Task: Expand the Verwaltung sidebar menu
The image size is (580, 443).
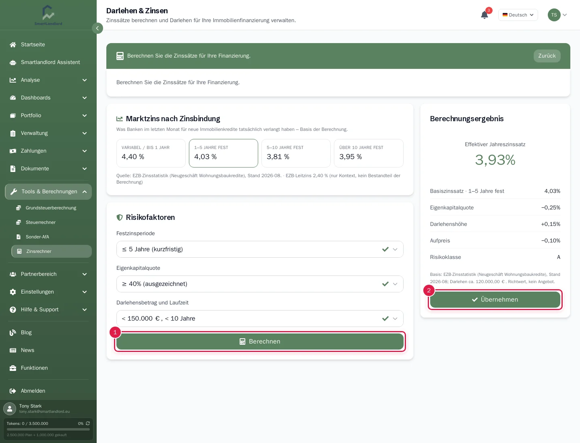Action: (48, 133)
